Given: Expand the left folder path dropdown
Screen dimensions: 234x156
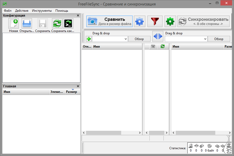Looking at the screenshot, I should click(126, 39).
